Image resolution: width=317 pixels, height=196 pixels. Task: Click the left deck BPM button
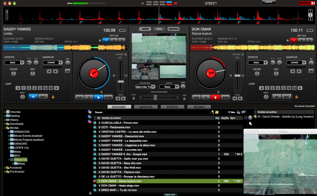pos(122,31)
